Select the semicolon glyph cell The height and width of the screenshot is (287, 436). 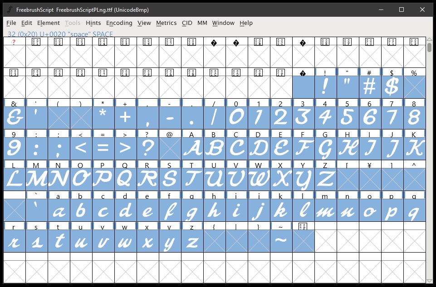(59, 149)
